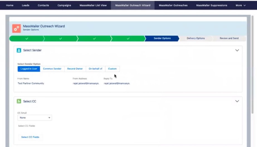257x147 pixels.
Task: Open the More navigation menu
Action: [x=241, y=5]
